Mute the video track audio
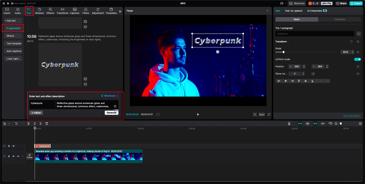The image size is (365, 184). (18, 156)
